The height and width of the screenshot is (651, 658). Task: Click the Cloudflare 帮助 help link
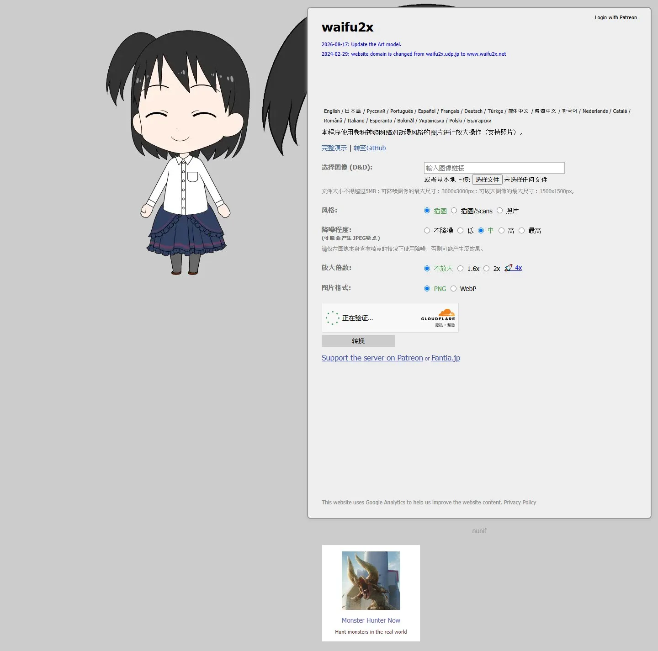point(451,325)
